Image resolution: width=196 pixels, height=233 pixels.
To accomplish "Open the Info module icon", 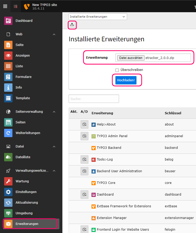I will (x=8, y=87).
